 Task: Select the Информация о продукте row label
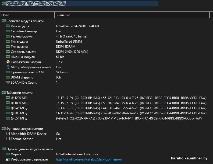(29, 159)
